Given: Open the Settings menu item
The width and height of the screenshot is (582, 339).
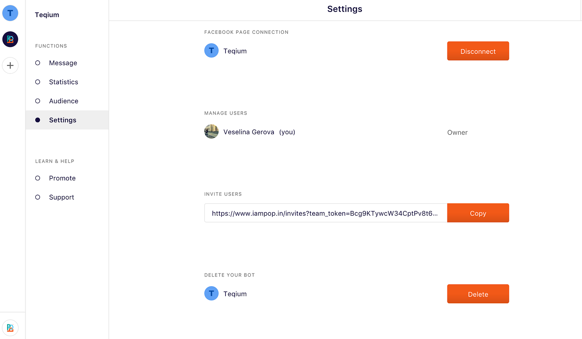Looking at the screenshot, I should [63, 120].
